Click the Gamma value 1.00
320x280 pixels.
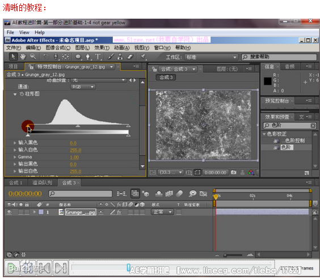74,157
